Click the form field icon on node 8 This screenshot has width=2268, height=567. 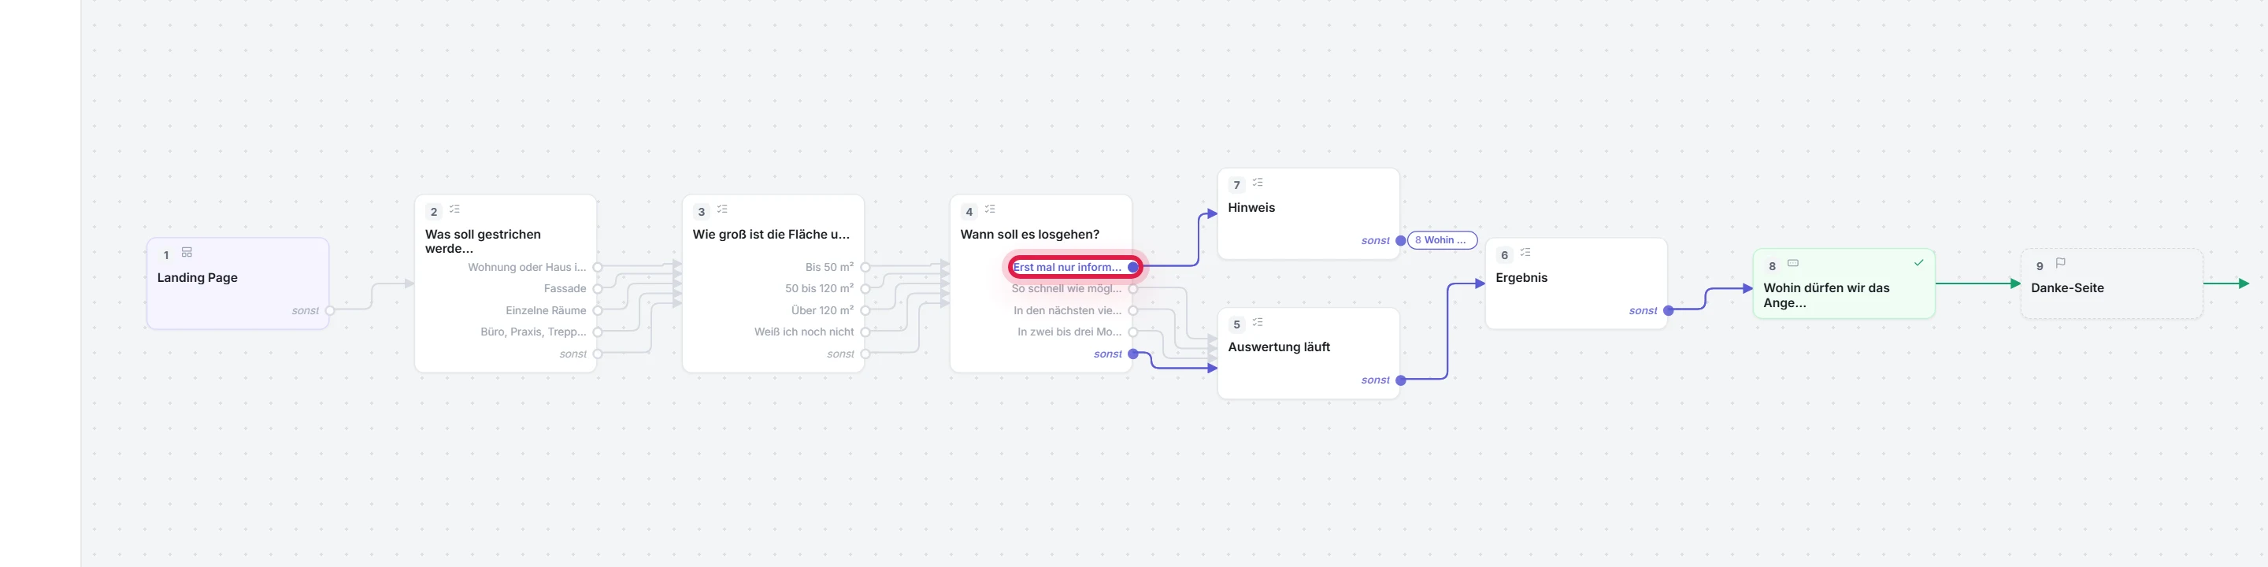point(1792,263)
